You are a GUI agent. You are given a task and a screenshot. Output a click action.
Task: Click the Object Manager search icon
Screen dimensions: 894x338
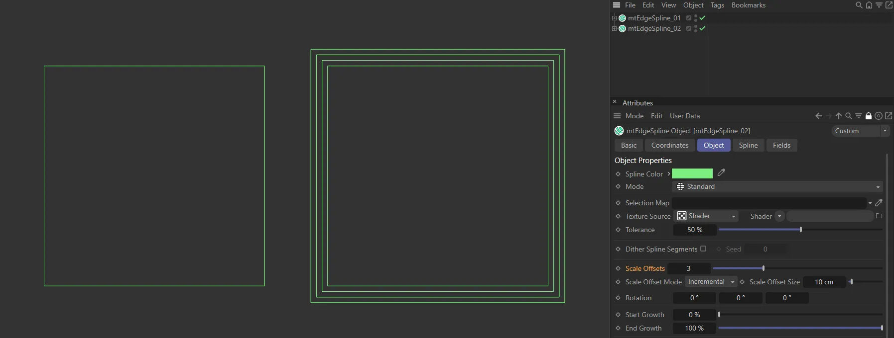pyautogui.click(x=859, y=5)
